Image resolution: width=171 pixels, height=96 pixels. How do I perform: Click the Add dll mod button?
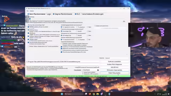click(x=114, y=67)
